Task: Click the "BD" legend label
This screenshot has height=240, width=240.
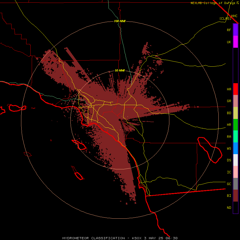Action: pos(229,113)
